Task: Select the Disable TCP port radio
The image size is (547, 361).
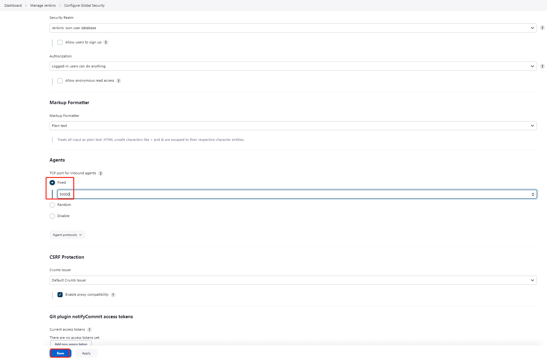Action: pos(52,216)
